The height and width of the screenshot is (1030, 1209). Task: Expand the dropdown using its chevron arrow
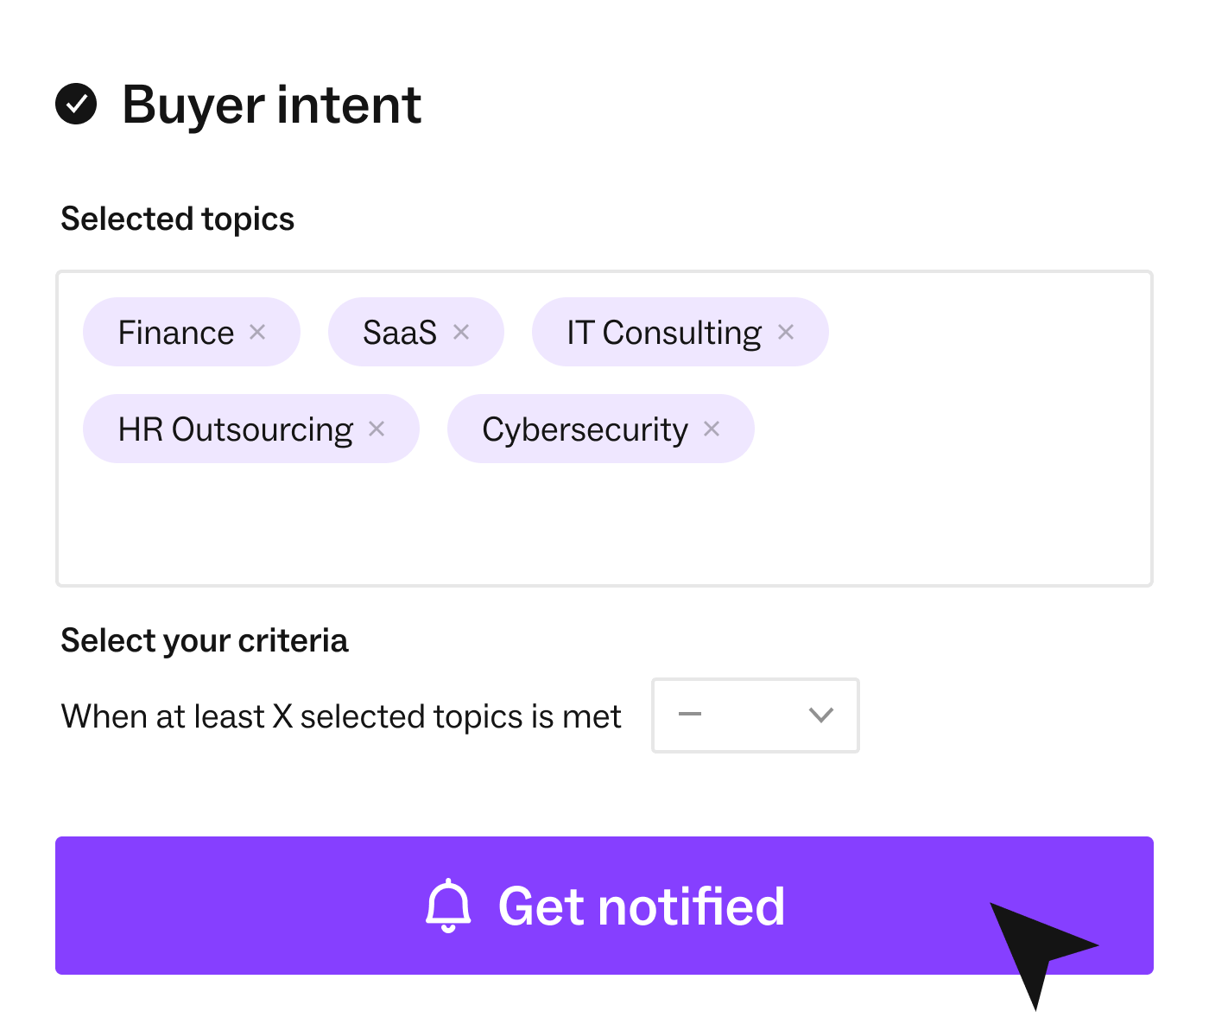click(x=820, y=715)
